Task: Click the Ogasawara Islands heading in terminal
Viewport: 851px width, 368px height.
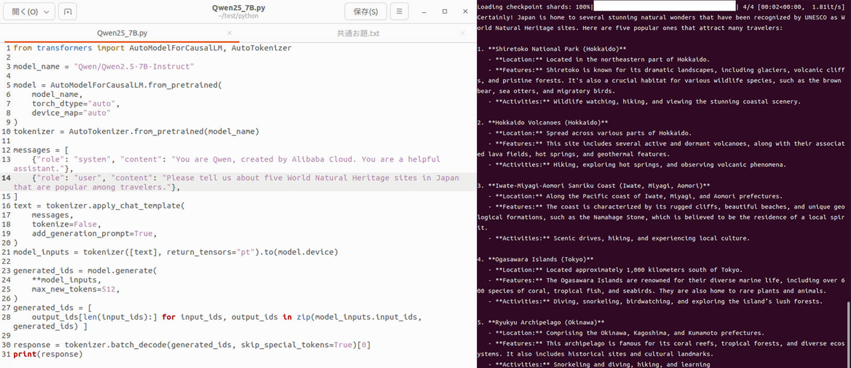Action: (x=536, y=259)
